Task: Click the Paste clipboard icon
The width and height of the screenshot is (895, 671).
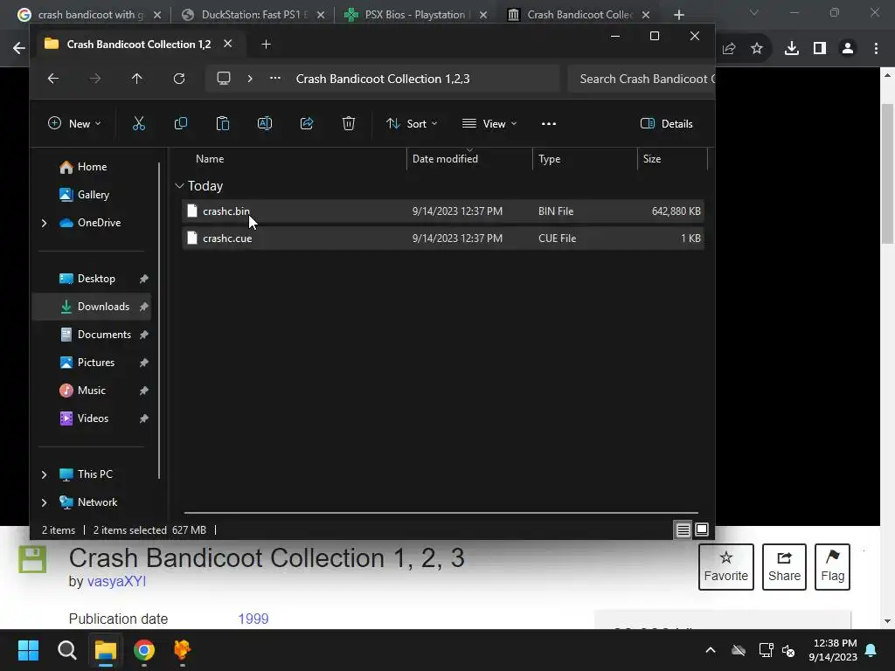Action: pyautogui.click(x=223, y=123)
